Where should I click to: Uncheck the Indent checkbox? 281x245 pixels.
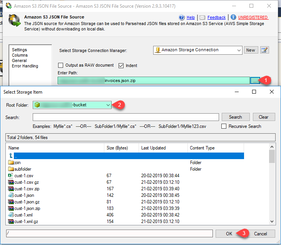tap(121, 65)
